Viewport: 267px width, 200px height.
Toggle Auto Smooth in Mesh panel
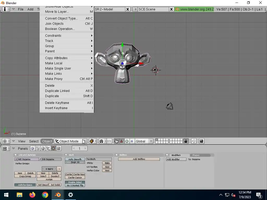75,159
